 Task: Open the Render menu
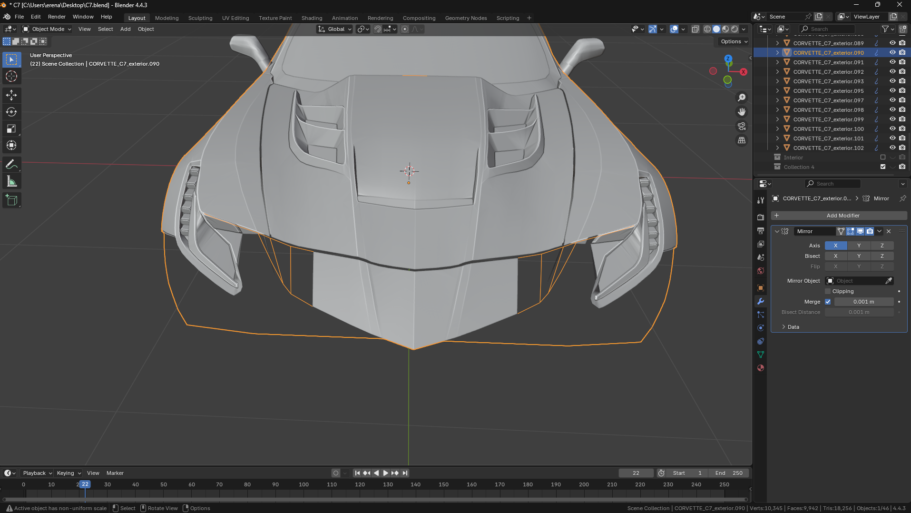(x=57, y=17)
